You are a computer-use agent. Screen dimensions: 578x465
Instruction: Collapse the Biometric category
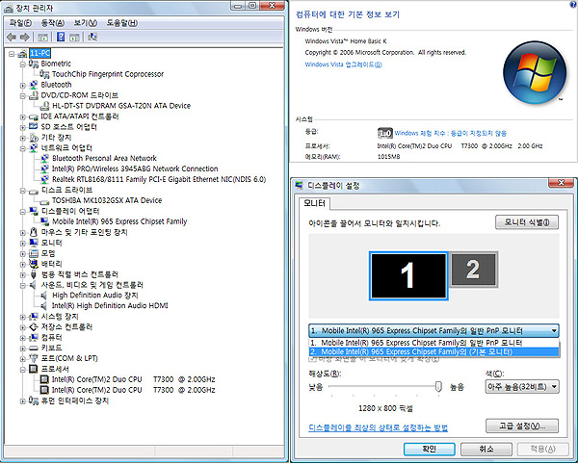(x=23, y=65)
